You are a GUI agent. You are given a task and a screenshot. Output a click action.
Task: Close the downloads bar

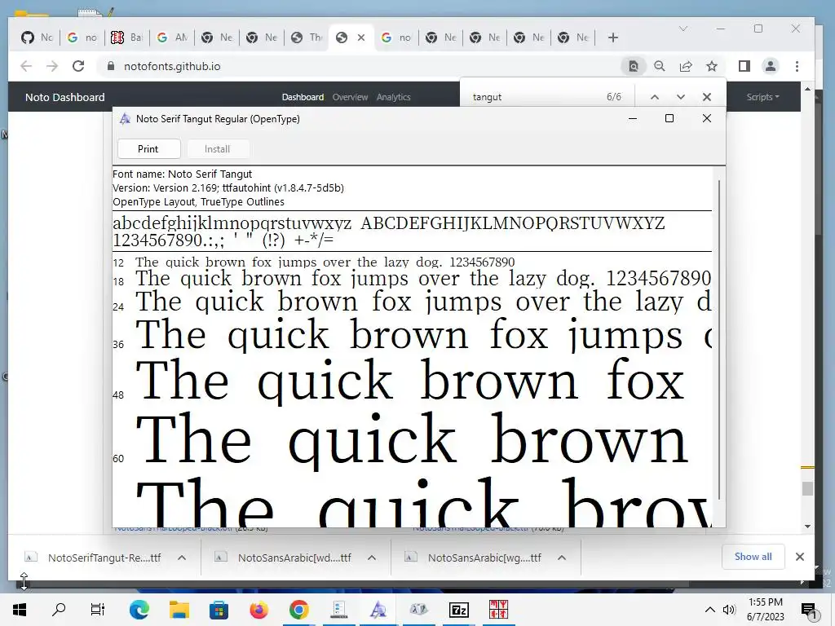click(x=799, y=556)
